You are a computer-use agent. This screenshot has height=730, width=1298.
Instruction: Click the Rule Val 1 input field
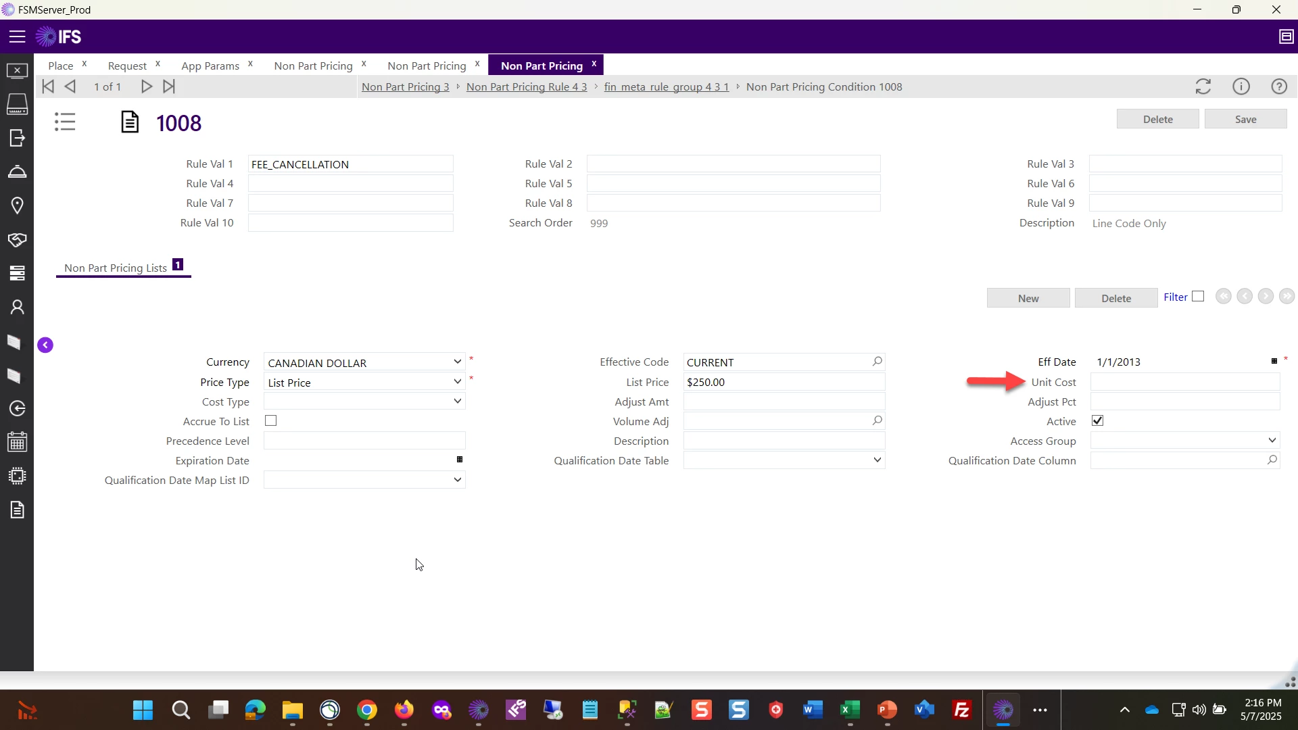[351, 164]
